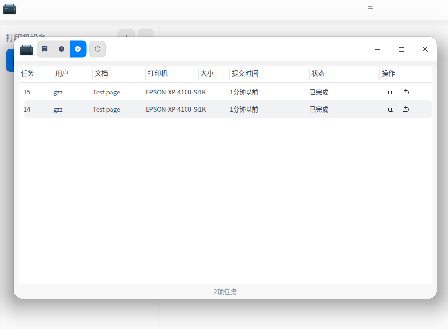Click the 2项任务 status text
This screenshot has width=448, height=329.
224,292
